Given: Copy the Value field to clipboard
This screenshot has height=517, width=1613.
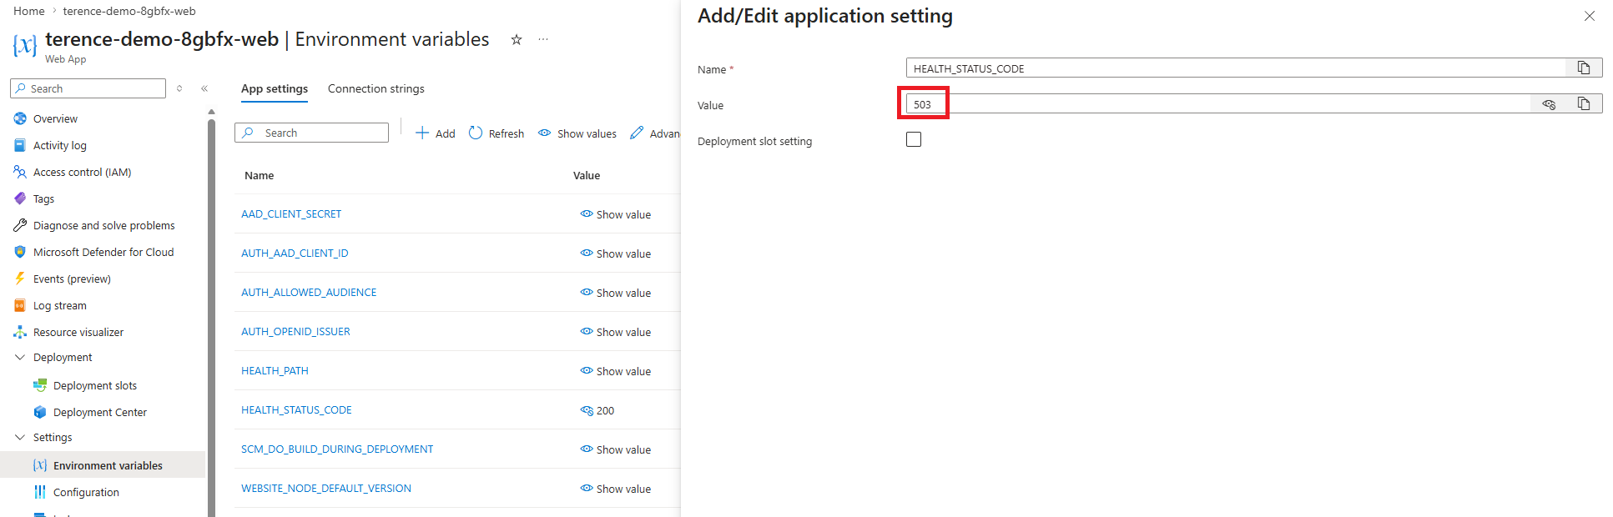Looking at the screenshot, I should pyautogui.click(x=1583, y=103).
